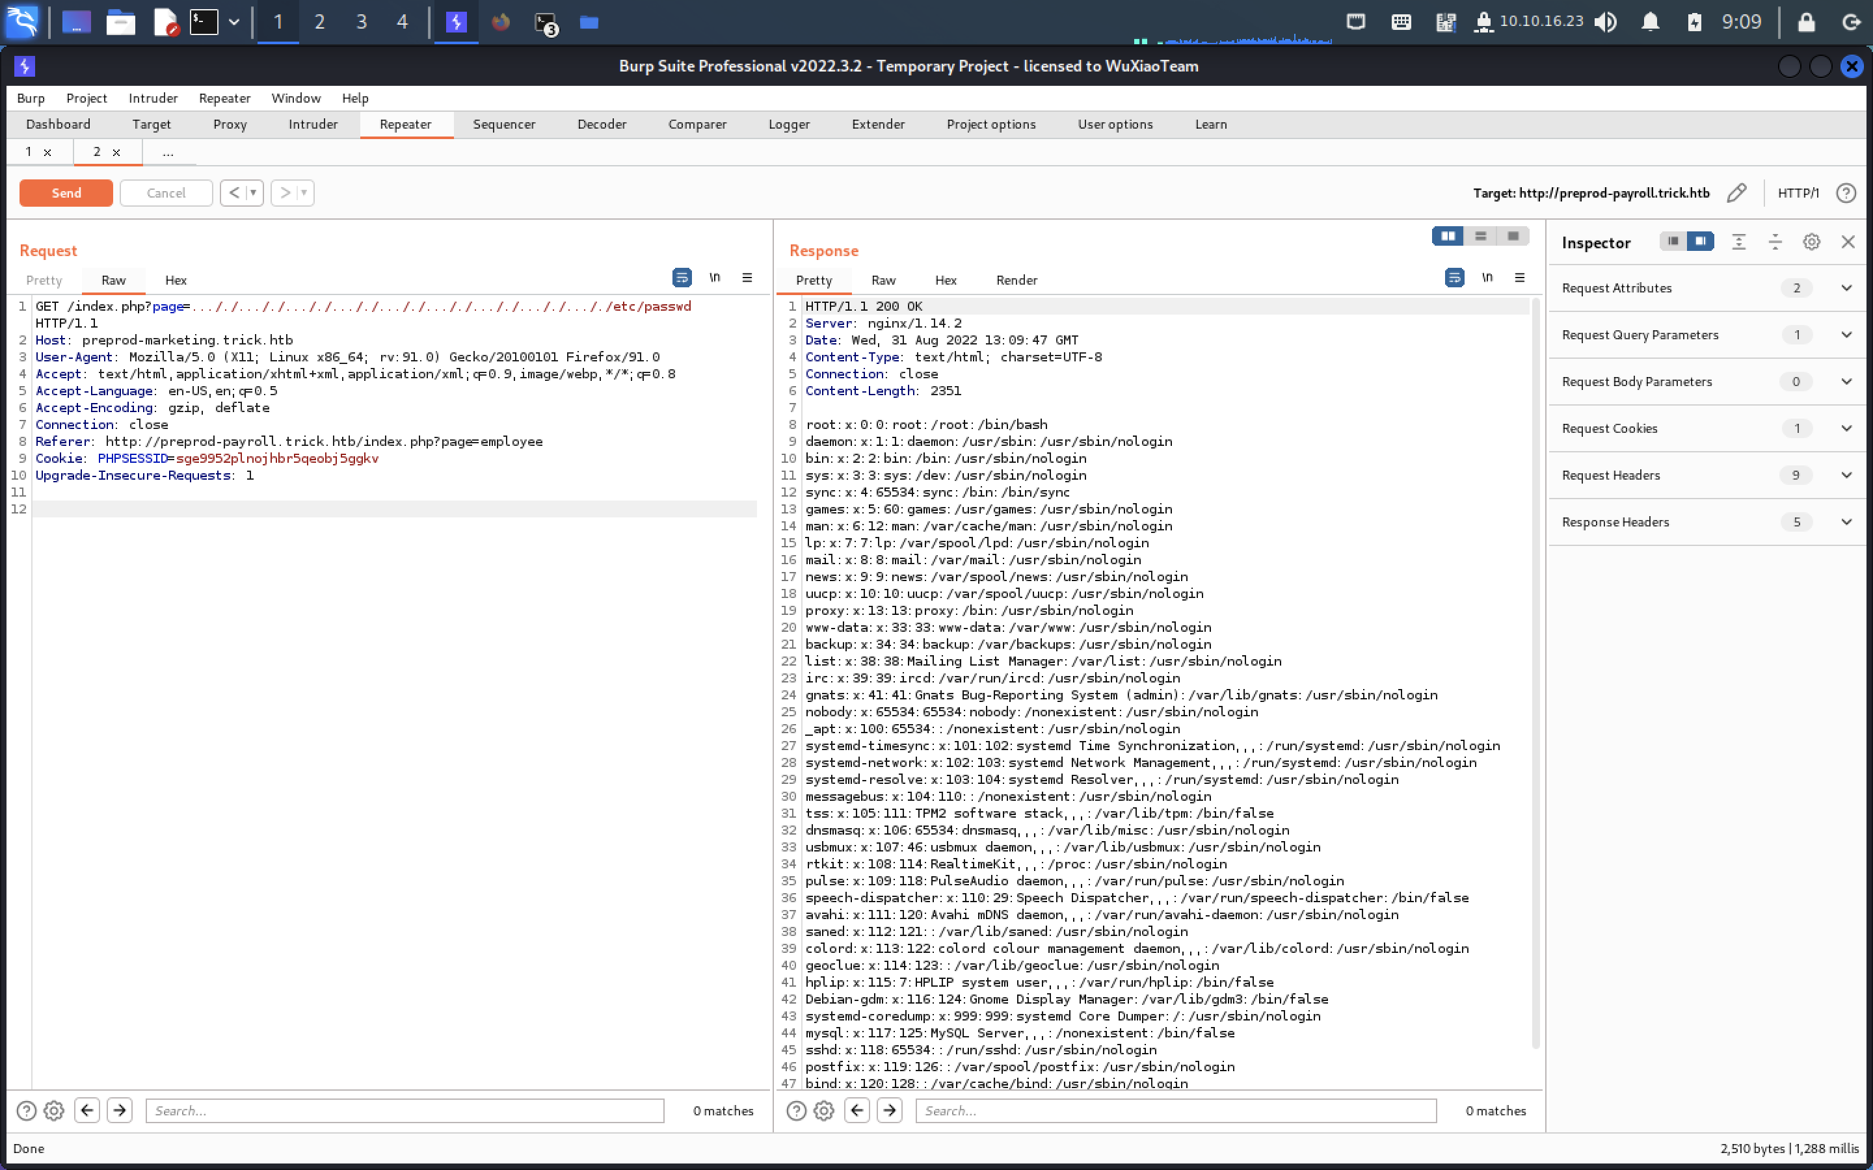Open the Proxy tab

tap(230, 123)
